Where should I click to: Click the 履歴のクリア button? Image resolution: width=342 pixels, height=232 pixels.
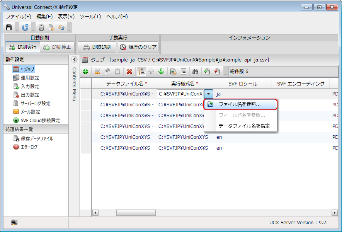pyautogui.click(x=138, y=47)
